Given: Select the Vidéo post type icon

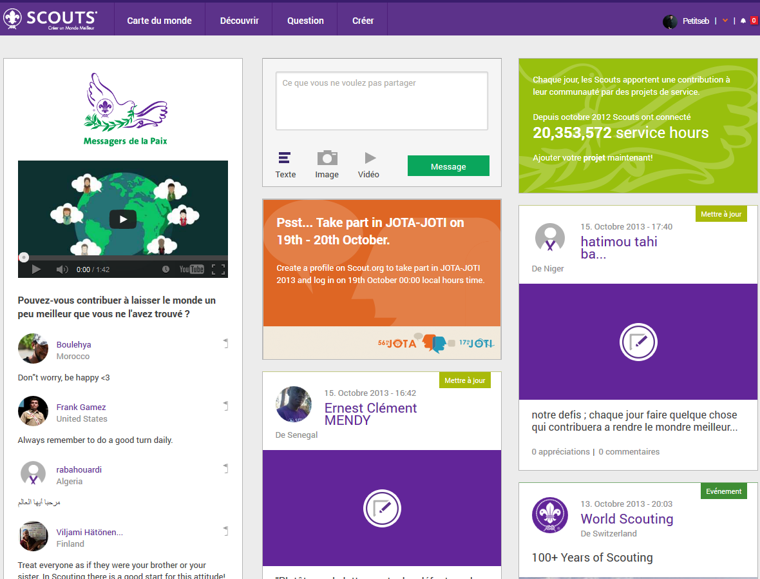Looking at the screenshot, I should coord(370,158).
